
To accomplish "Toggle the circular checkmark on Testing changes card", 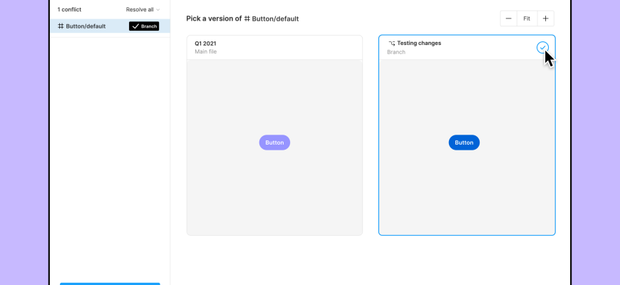I will pyautogui.click(x=542, y=47).
